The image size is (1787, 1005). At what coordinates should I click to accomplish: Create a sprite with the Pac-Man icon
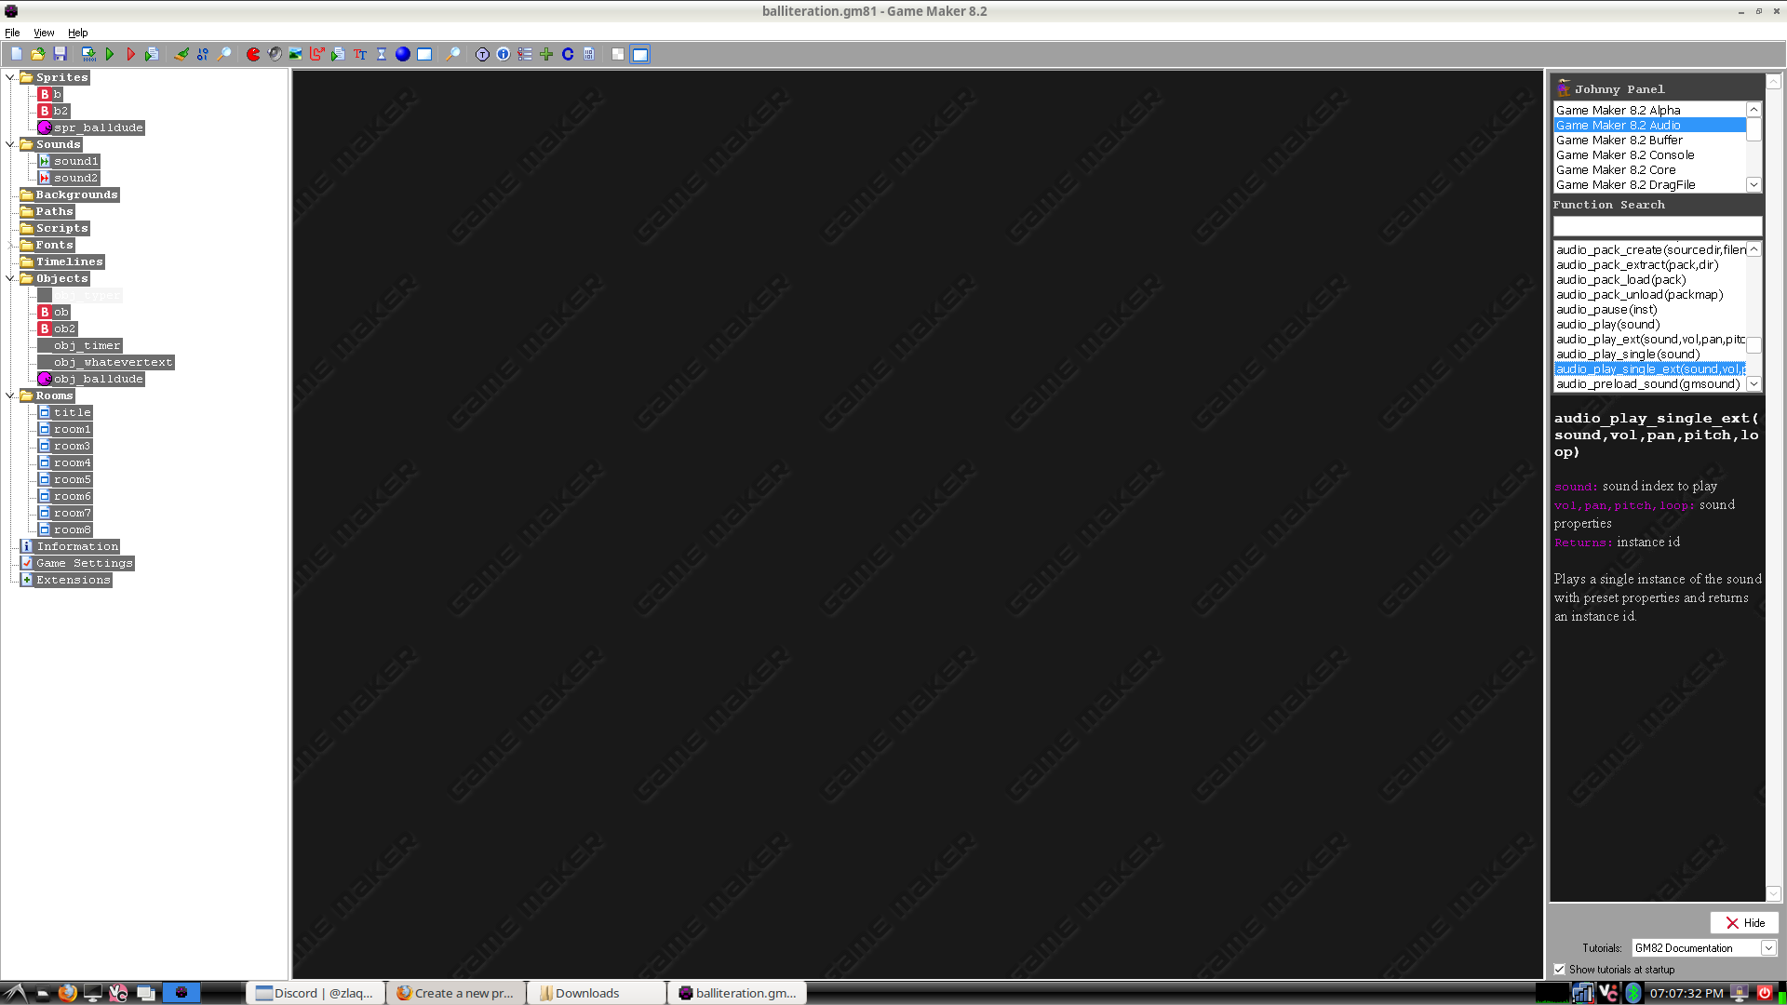coord(253,55)
